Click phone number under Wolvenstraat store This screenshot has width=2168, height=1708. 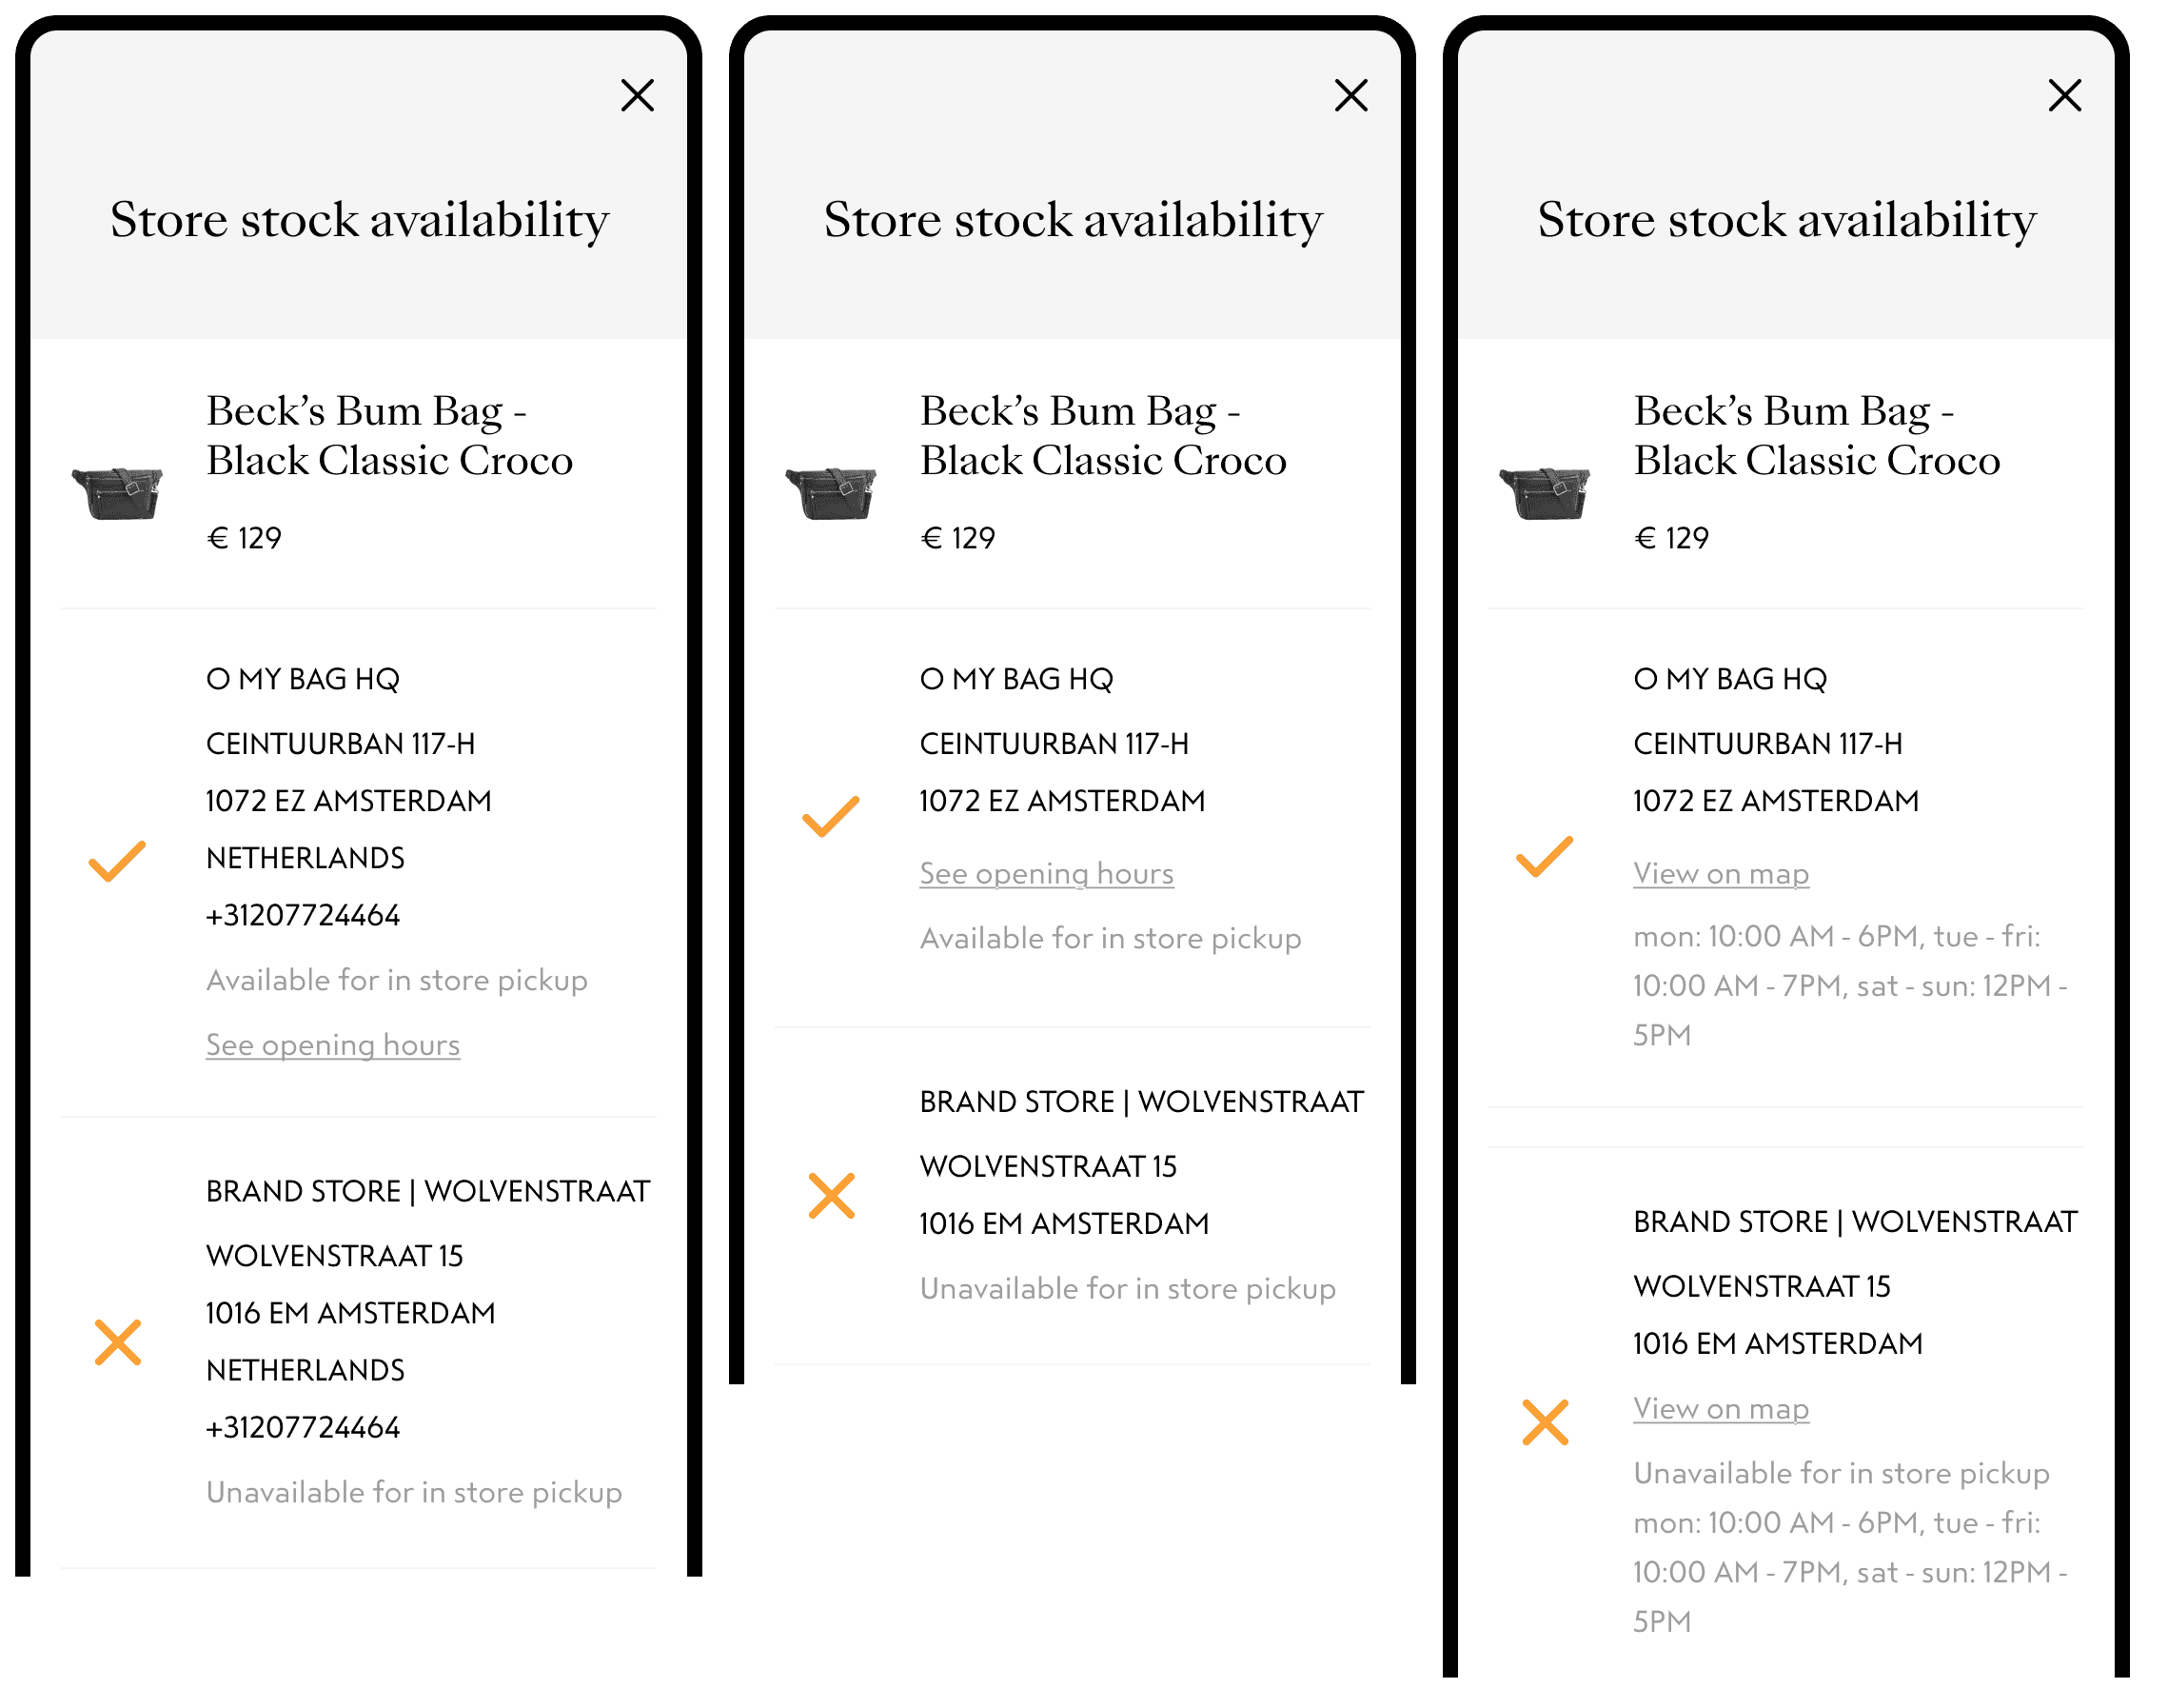303,1427
